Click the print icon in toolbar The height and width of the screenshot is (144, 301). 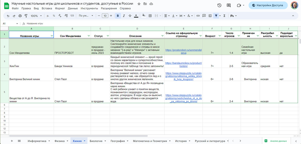click(20, 16)
